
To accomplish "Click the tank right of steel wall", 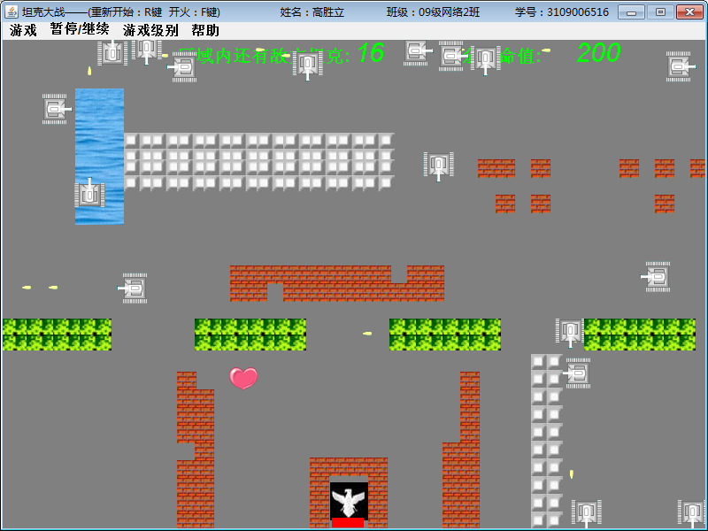I will click(x=438, y=165).
